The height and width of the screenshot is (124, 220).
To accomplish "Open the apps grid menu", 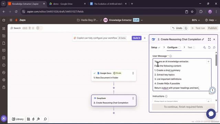I will click(11, 20).
